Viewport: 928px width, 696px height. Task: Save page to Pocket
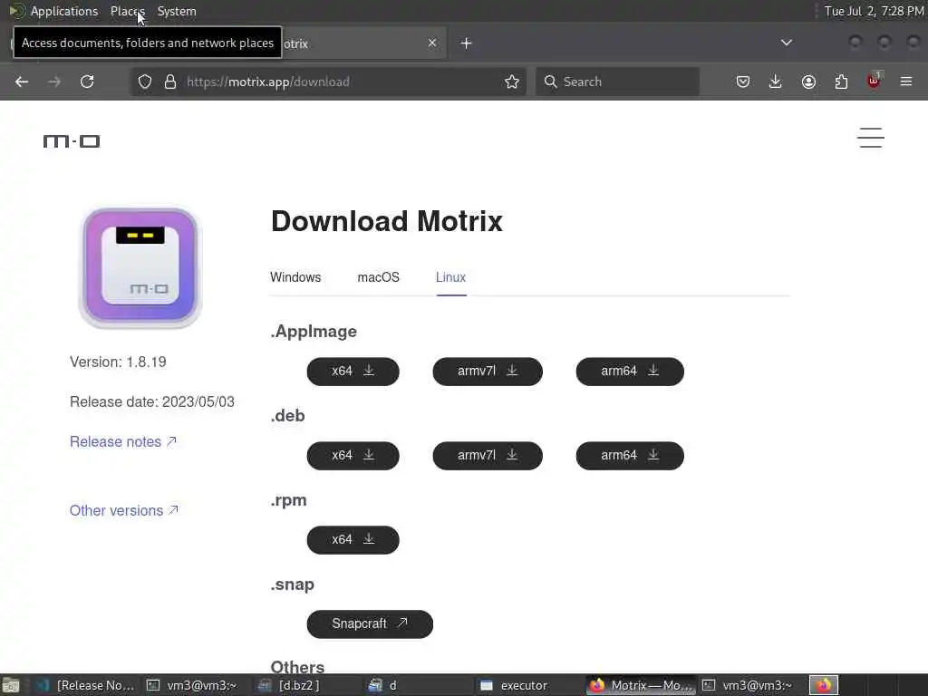tap(743, 82)
